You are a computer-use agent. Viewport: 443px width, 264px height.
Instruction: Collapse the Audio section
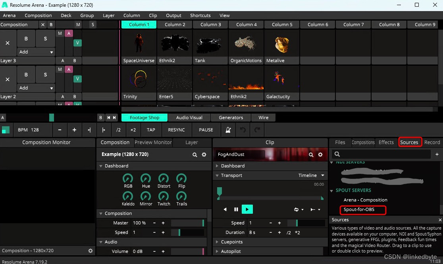[x=101, y=242]
